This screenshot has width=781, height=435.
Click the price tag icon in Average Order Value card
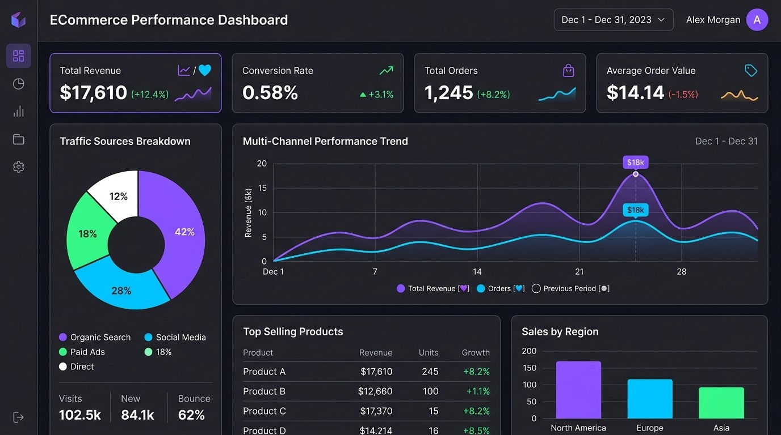coord(751,70)
